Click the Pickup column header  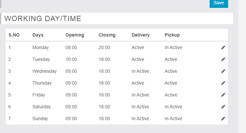point(172,35)
